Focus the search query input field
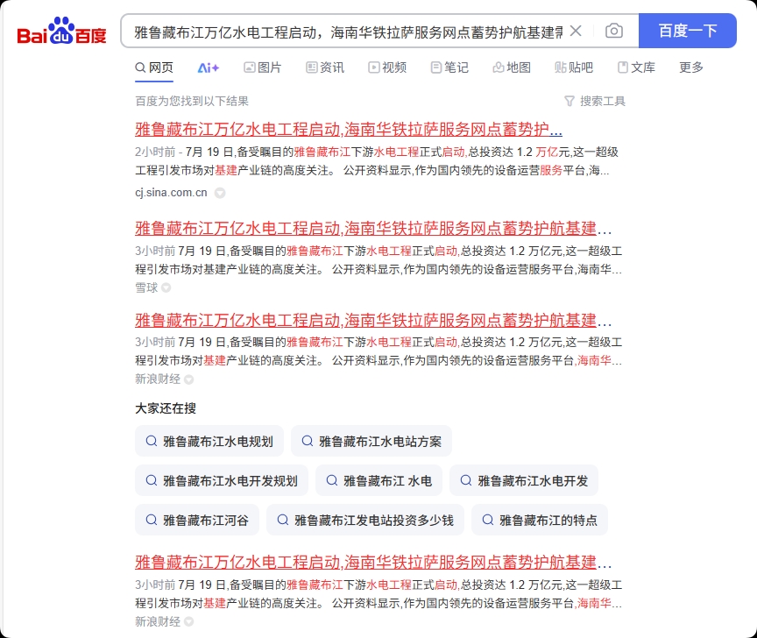 pos(348,32)
